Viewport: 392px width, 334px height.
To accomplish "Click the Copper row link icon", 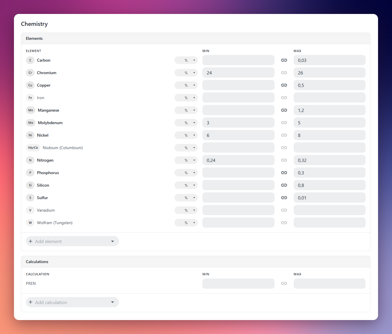I will pos(284,85).
